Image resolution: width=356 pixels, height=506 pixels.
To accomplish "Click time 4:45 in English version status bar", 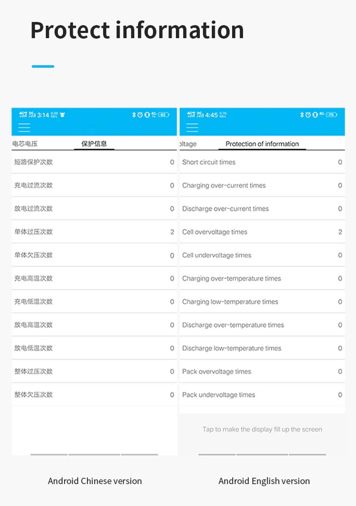I will [x=211, y=115].
